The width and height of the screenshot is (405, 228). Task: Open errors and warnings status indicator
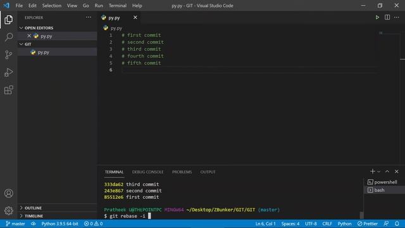pos(93,224)
